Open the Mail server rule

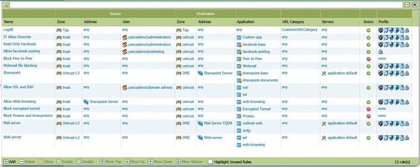[x=12, y=123]
